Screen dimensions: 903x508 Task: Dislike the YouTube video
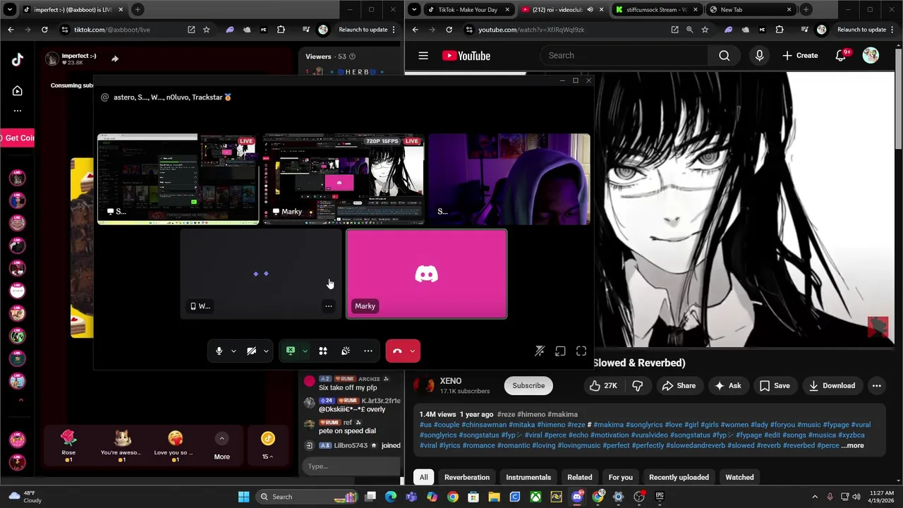point(638,386)
